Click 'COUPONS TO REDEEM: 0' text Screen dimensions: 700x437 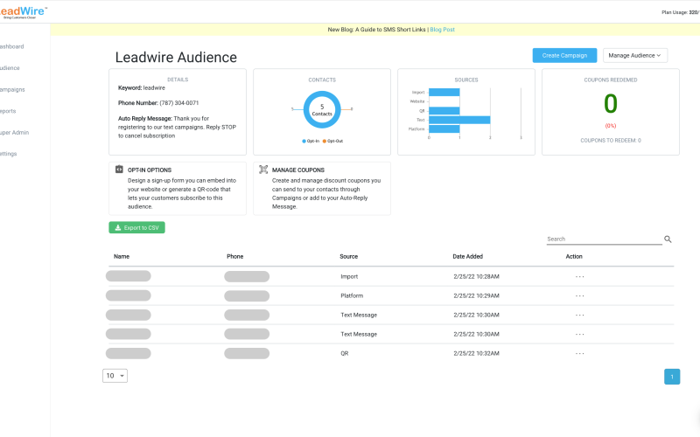[x=610, y=141]
